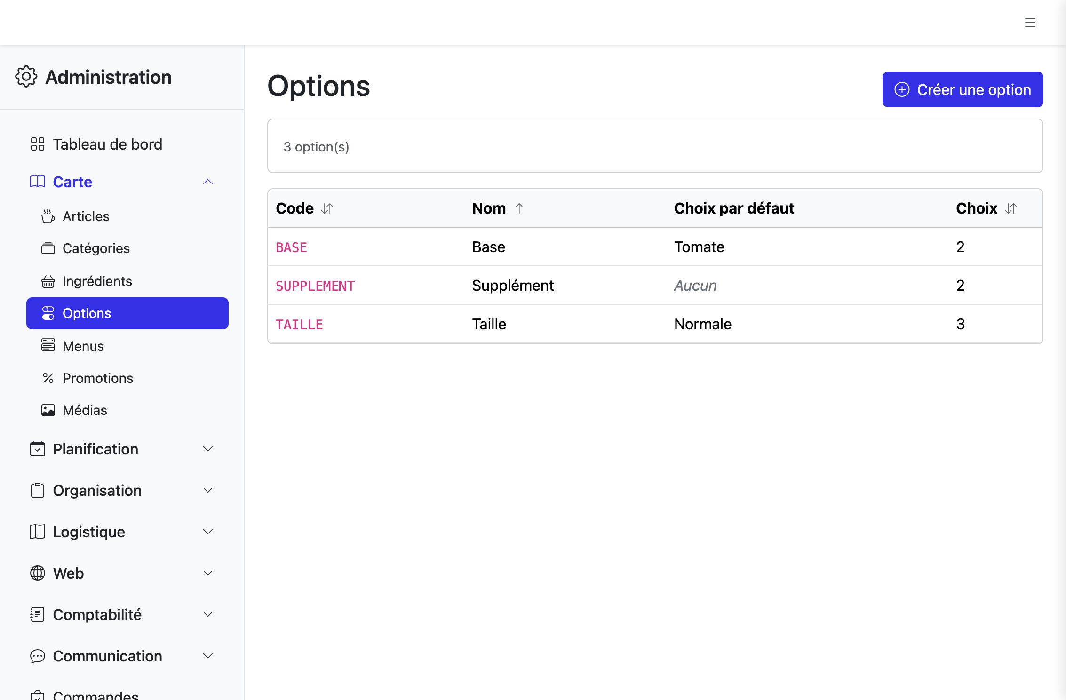Open the hamburger menu icon
1066x700 pixels.
1030,23
